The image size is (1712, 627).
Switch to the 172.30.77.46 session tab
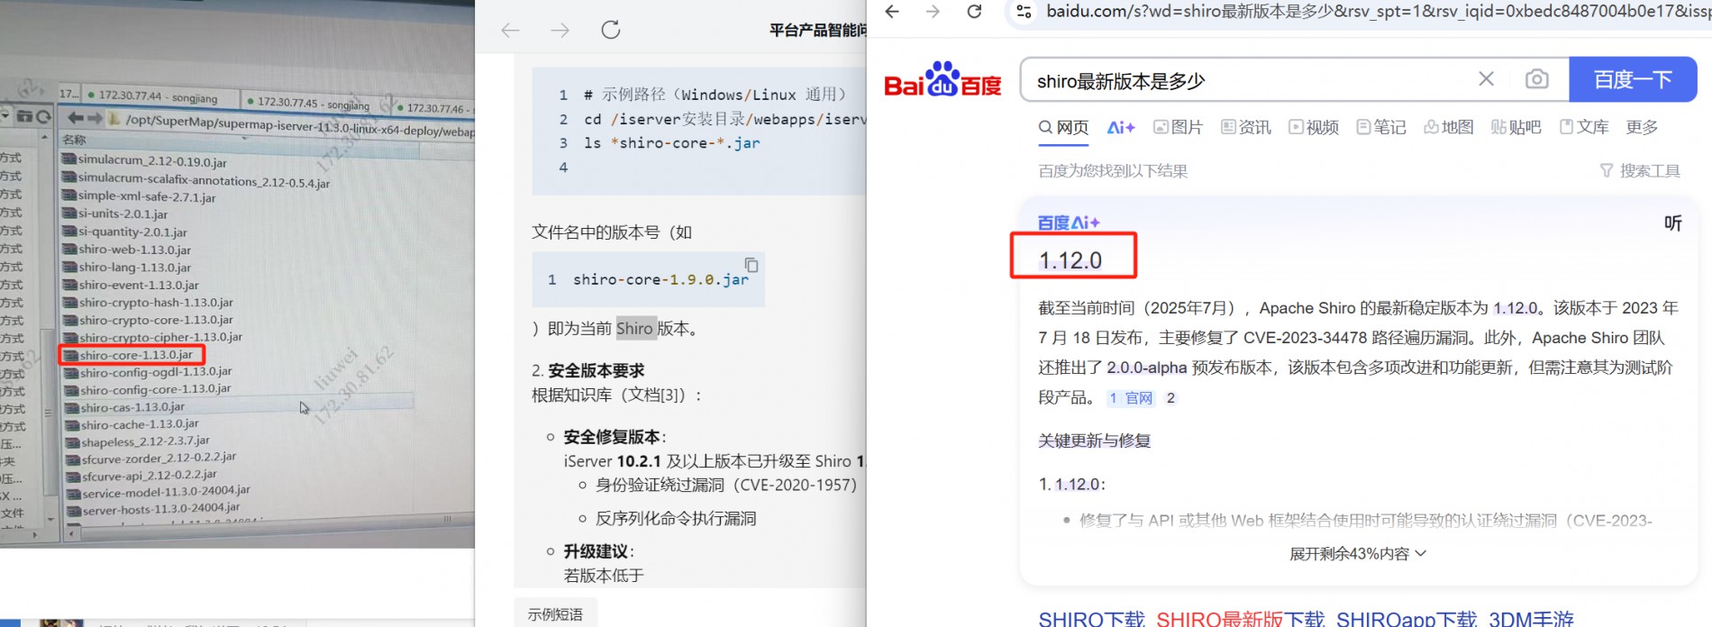tap(433, 109)
